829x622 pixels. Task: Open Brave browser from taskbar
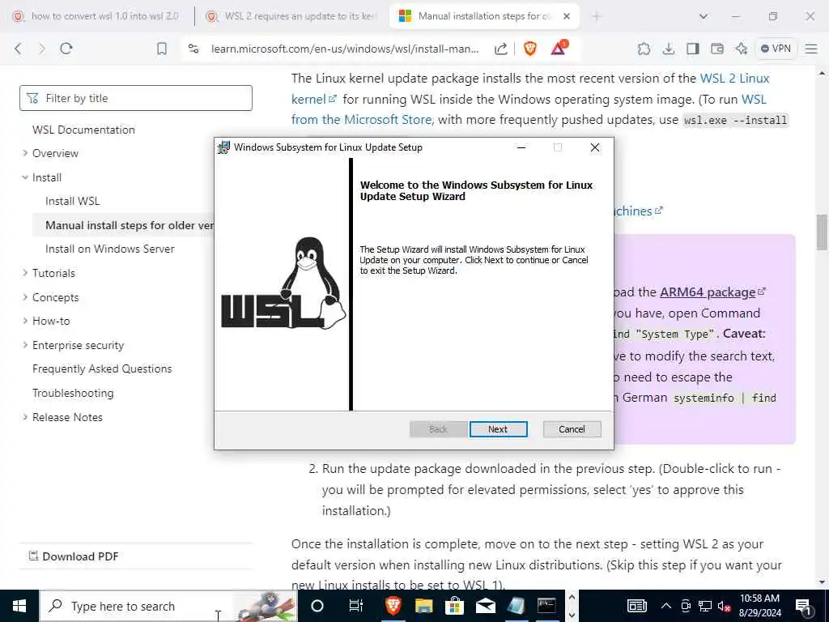(393, 606)
